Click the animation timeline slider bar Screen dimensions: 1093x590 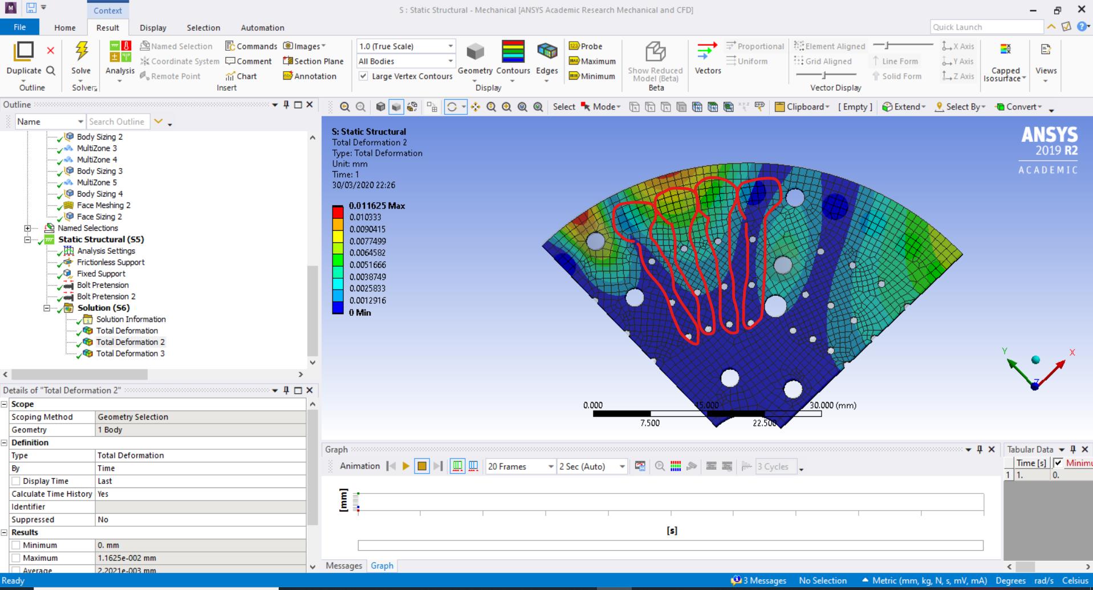(671, 546)
